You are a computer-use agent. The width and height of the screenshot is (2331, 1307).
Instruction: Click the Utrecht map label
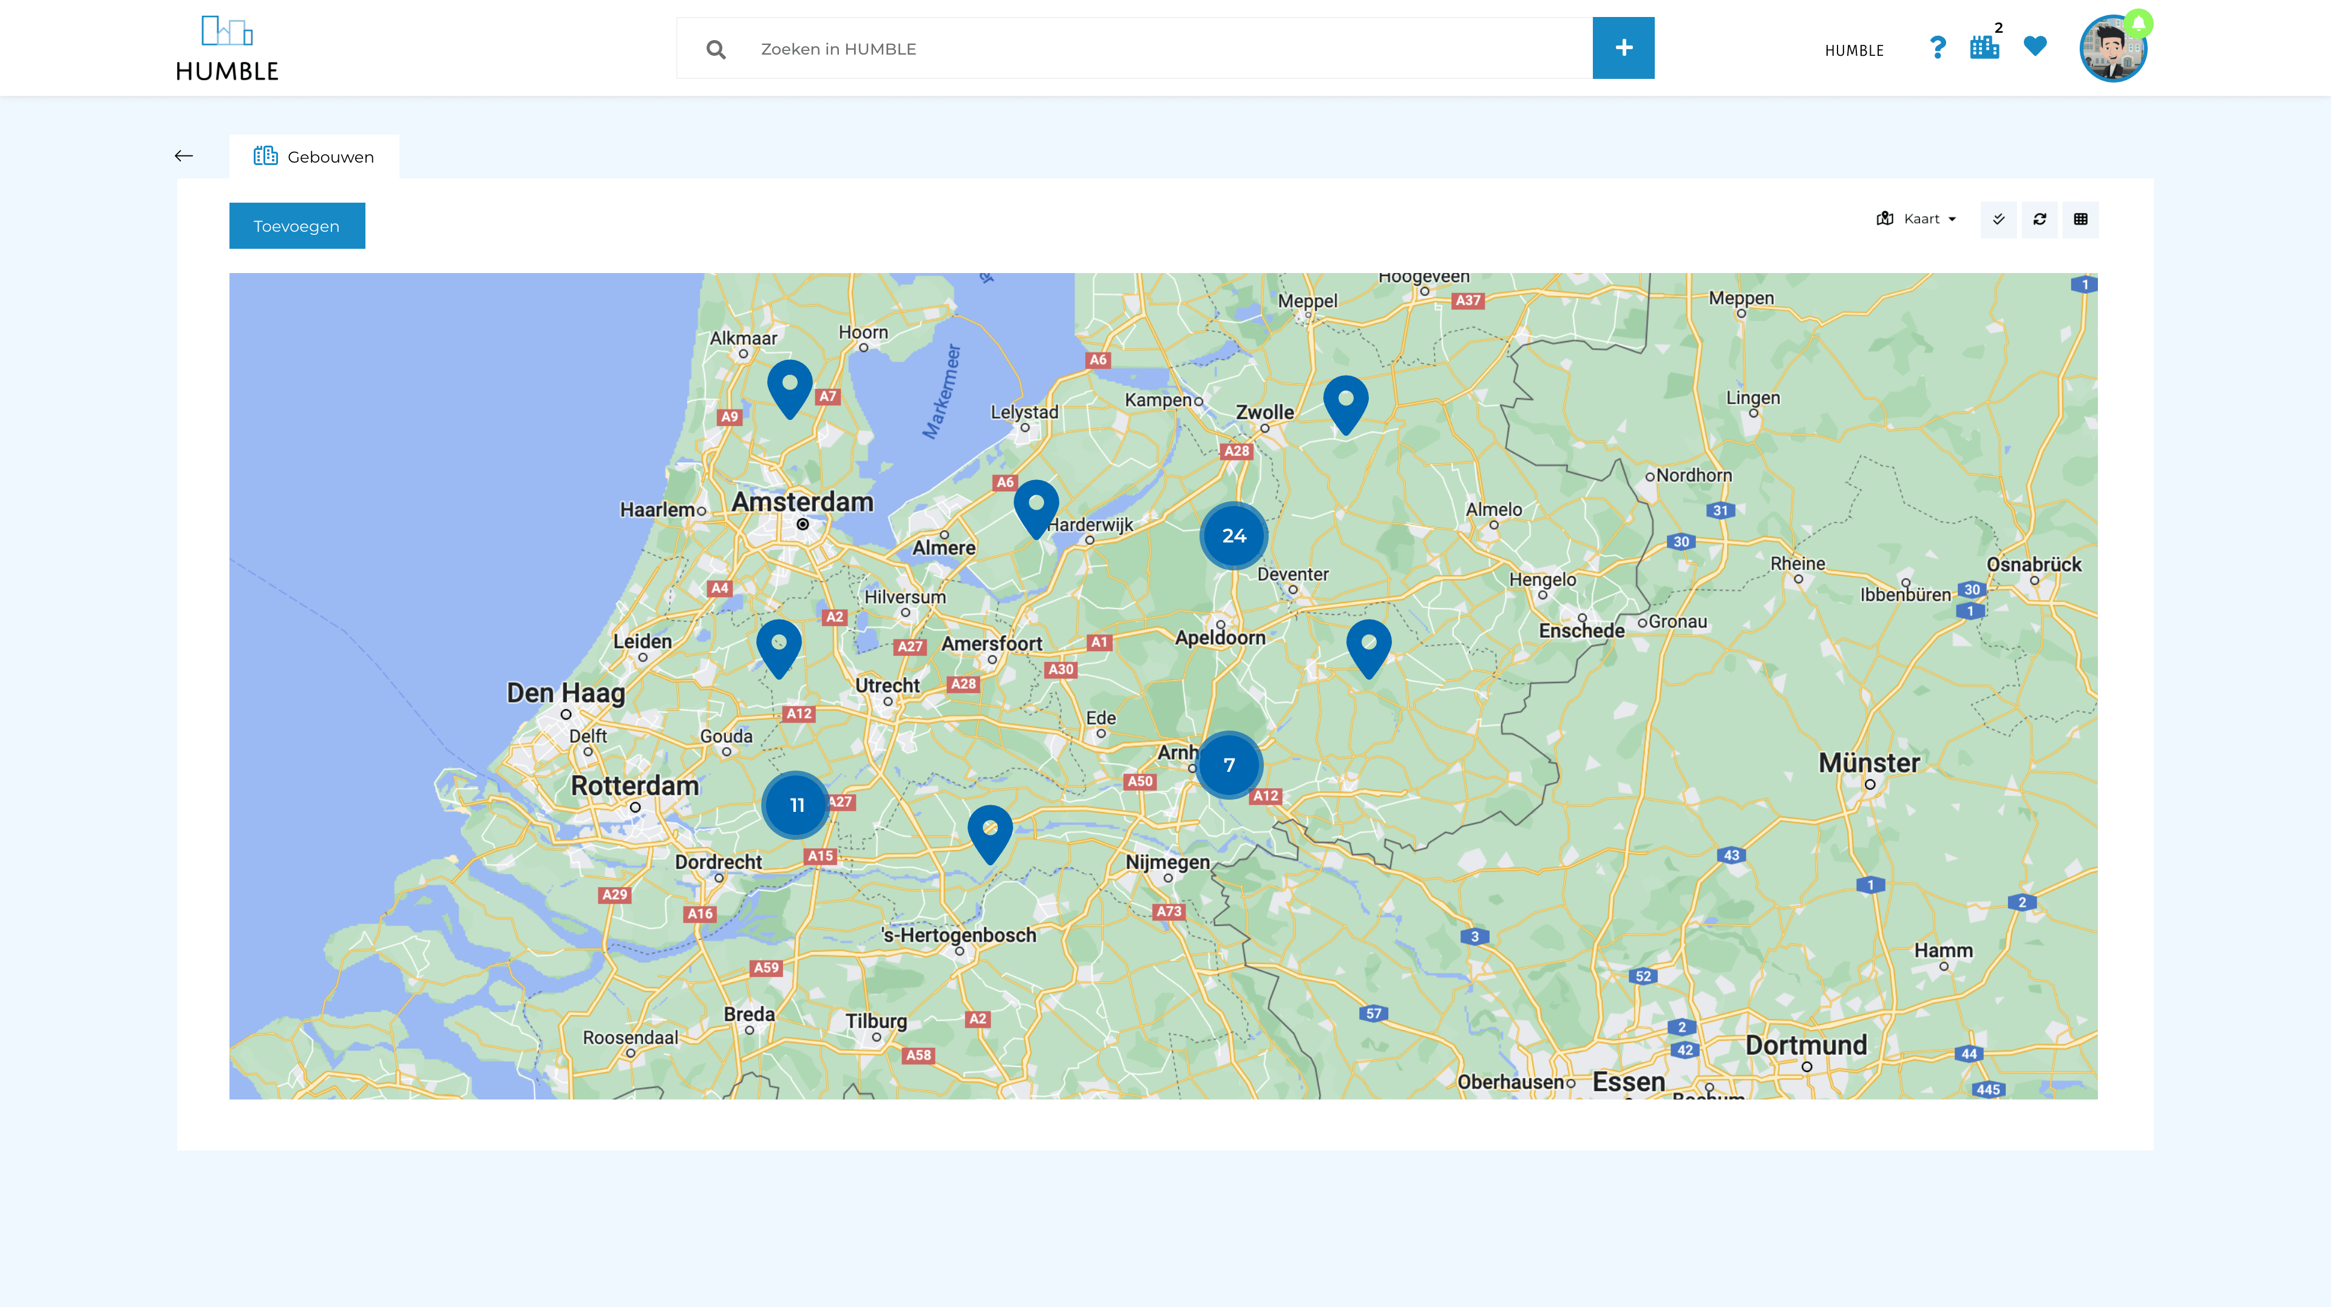[x=887, y=686]
